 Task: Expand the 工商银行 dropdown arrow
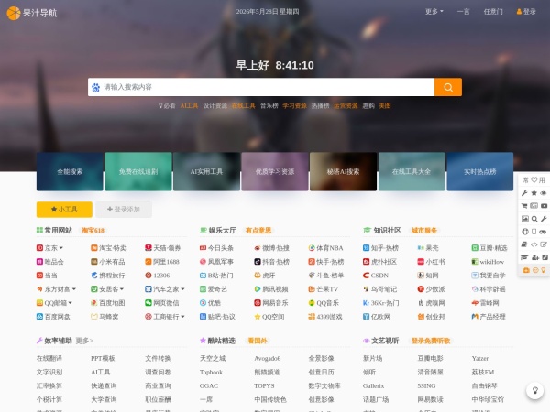tap(182, 317)
